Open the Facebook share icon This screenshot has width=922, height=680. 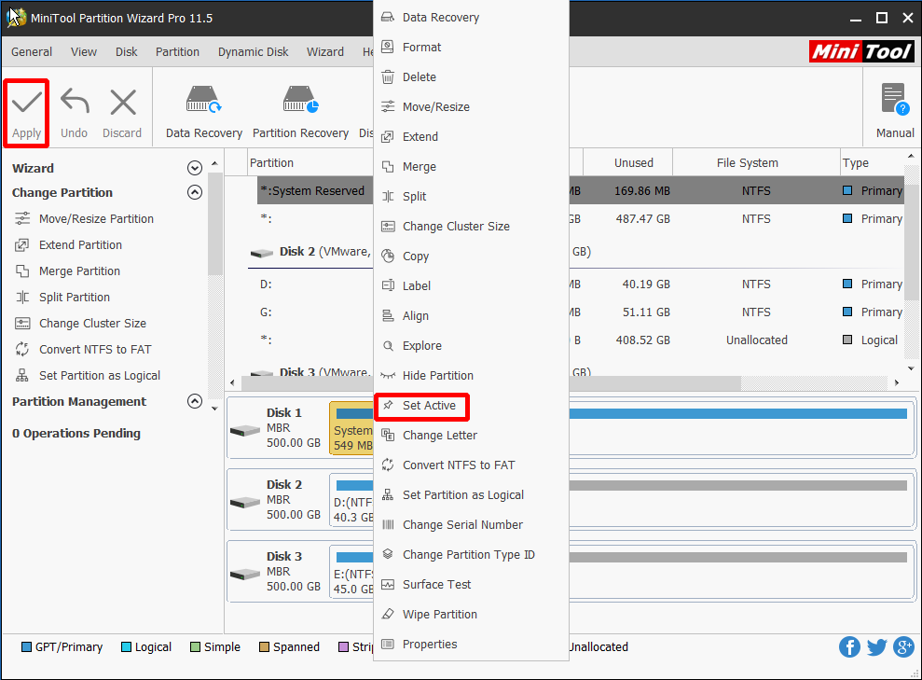click(x=849, y=647)
